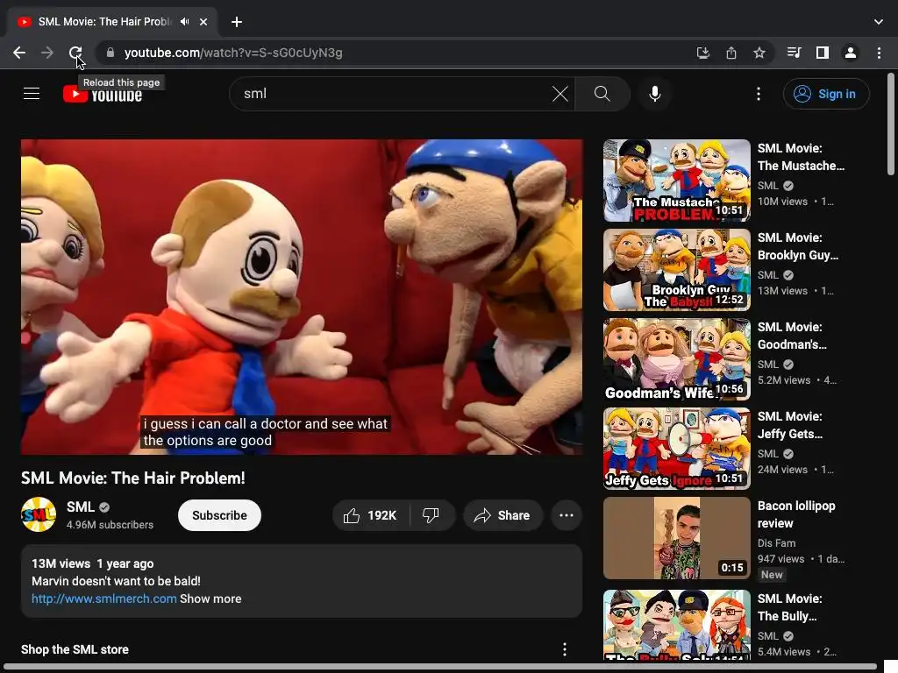This screenshot has width=898, height=673.
Task: Start voice search with microphone
Action: (654, 94)
